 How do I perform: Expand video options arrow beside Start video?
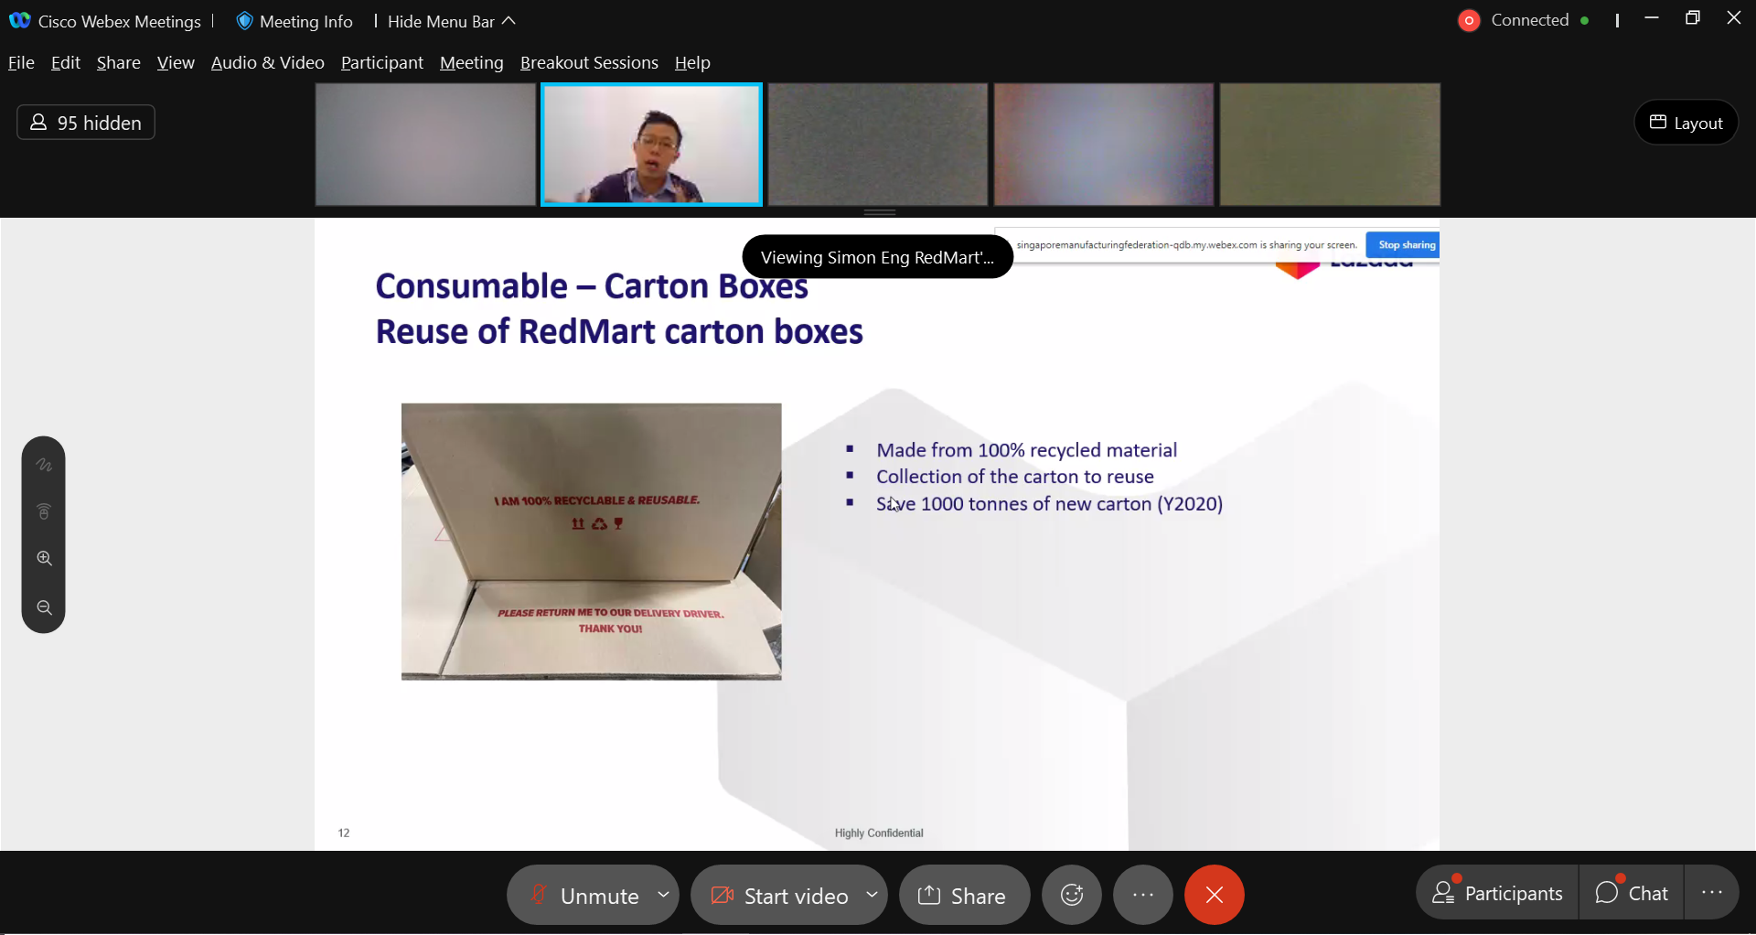[x=873, y=895]
